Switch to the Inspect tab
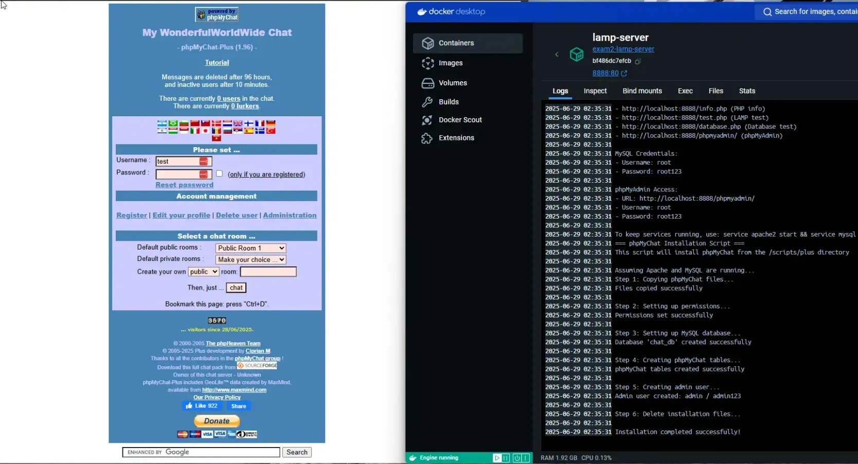Image resolution: width=858 pixels, height=464 pixels. tap(595, 91)
